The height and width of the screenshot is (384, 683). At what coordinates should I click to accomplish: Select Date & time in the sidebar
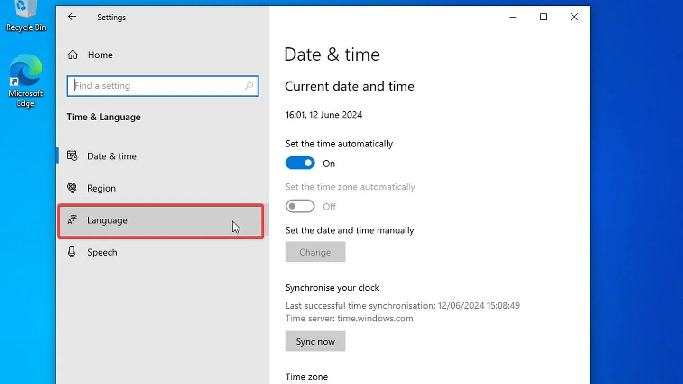(160, 156)
